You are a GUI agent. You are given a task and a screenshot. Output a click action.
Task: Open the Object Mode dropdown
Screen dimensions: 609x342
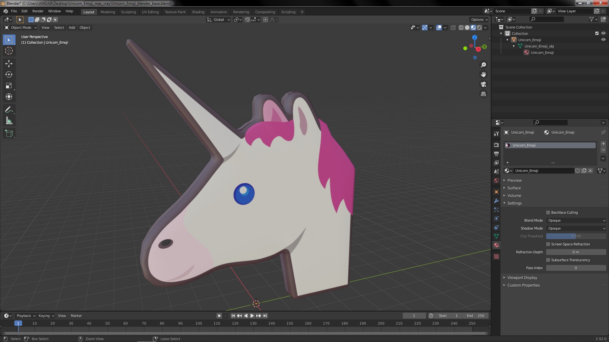point(21,28)
